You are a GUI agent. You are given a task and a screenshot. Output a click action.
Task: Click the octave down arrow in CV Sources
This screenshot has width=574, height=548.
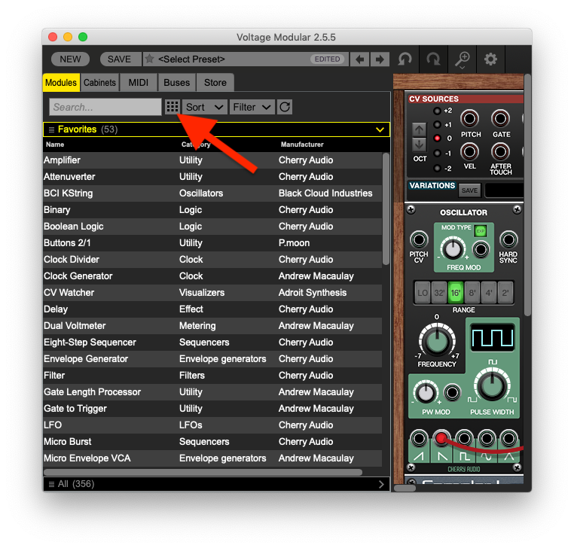[x=419, y=144]
